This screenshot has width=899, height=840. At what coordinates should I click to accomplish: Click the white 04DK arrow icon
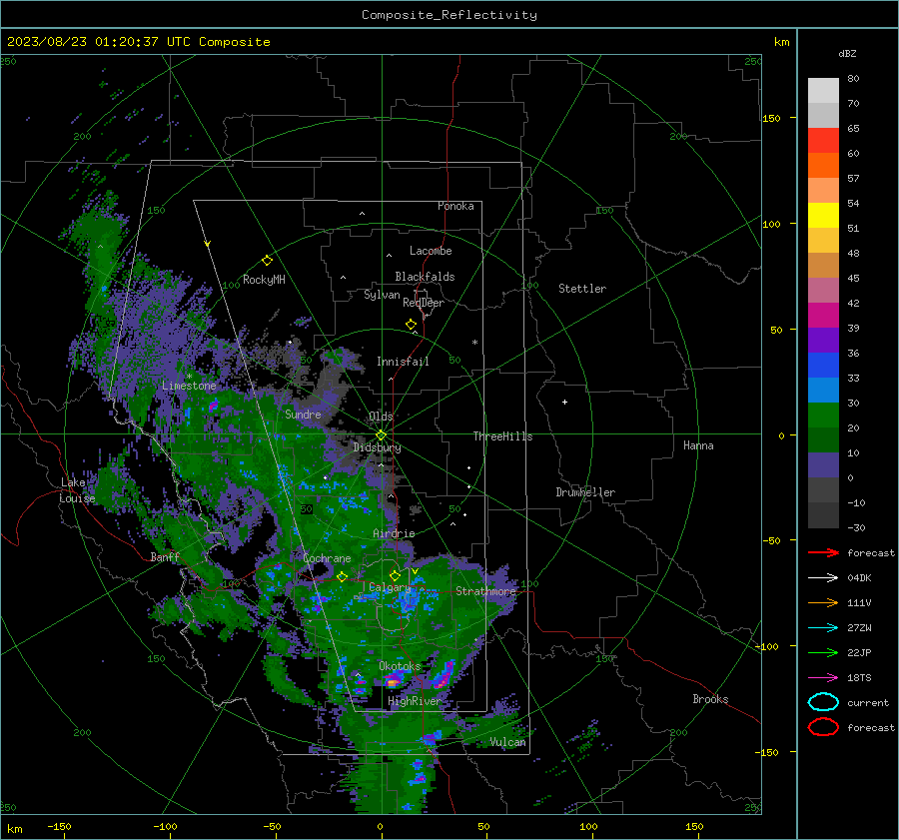tap(823, 577)
